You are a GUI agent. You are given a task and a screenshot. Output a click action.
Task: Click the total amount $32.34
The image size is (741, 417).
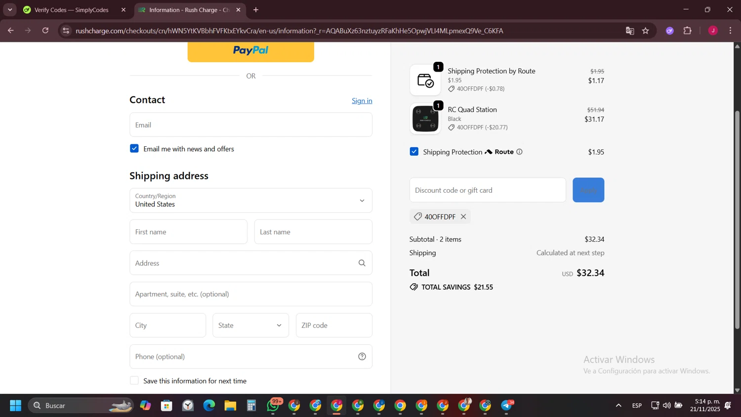click(590, 273)
